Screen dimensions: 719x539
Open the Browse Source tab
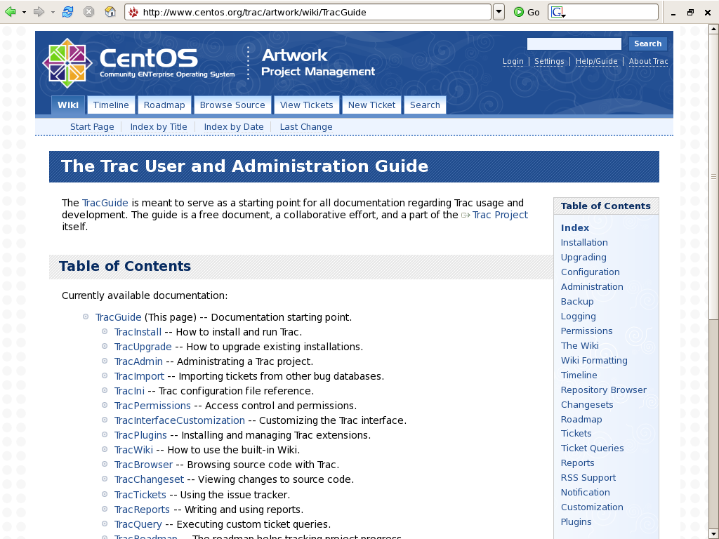point(232,105)
